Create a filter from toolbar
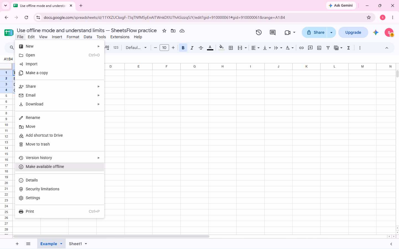This screenshot has height=249, width=399. pos(328,48)
